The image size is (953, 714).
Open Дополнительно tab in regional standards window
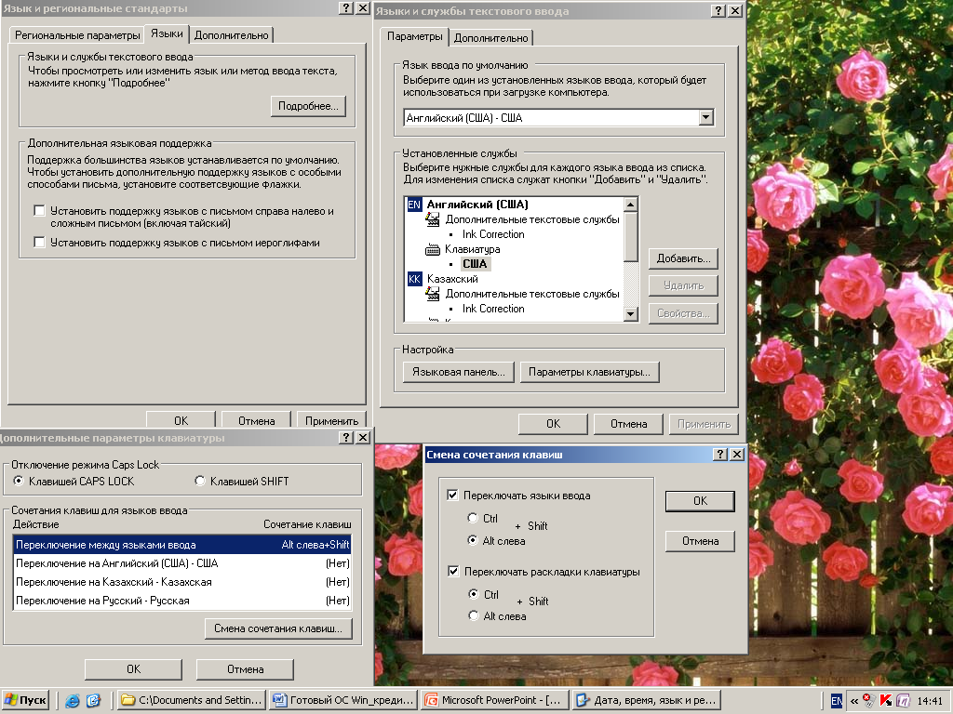[x=231, y=35]
